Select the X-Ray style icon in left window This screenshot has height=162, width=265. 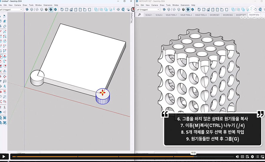coord(27,9)
